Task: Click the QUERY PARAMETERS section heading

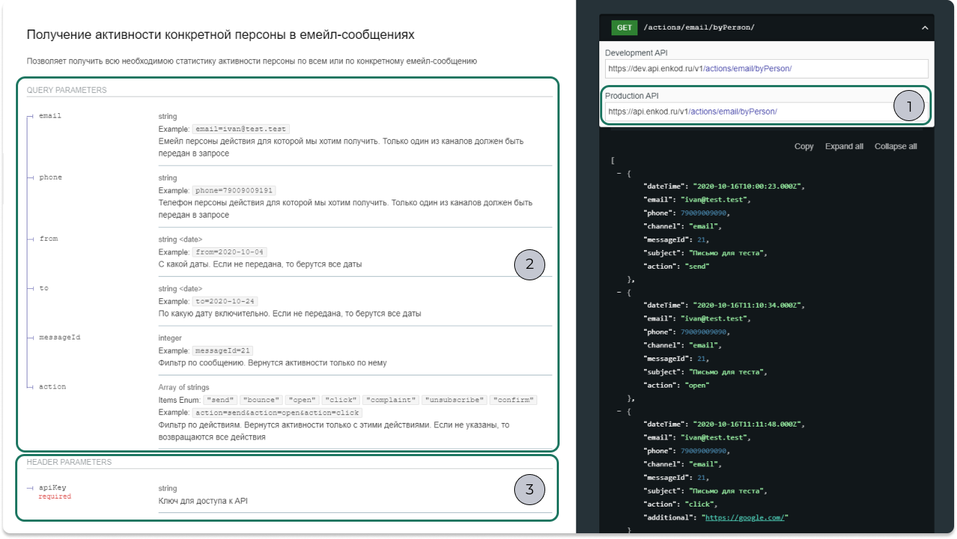Action: 66,90
